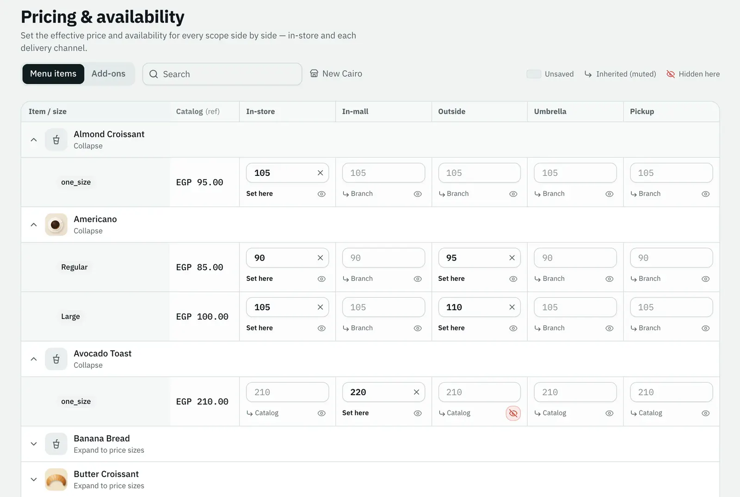Click Banana Bread cup thumbnail icon

[56, 444]
